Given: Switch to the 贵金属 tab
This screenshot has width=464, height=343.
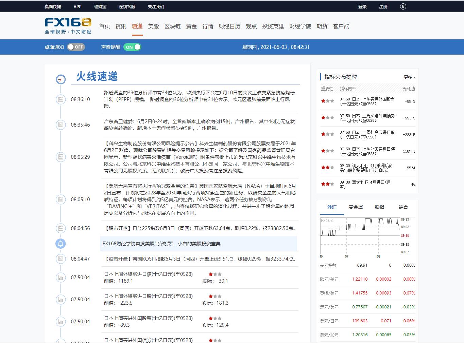Looking at the screenshot, I should click(x=356, y=207).
